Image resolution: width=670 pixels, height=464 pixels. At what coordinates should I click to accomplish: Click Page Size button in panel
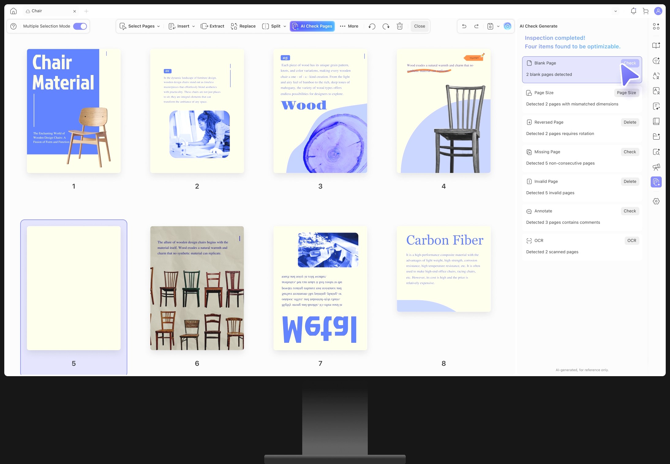click(626, 93)
